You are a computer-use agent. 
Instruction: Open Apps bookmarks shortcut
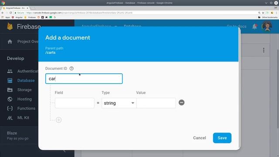pos(6,17)
